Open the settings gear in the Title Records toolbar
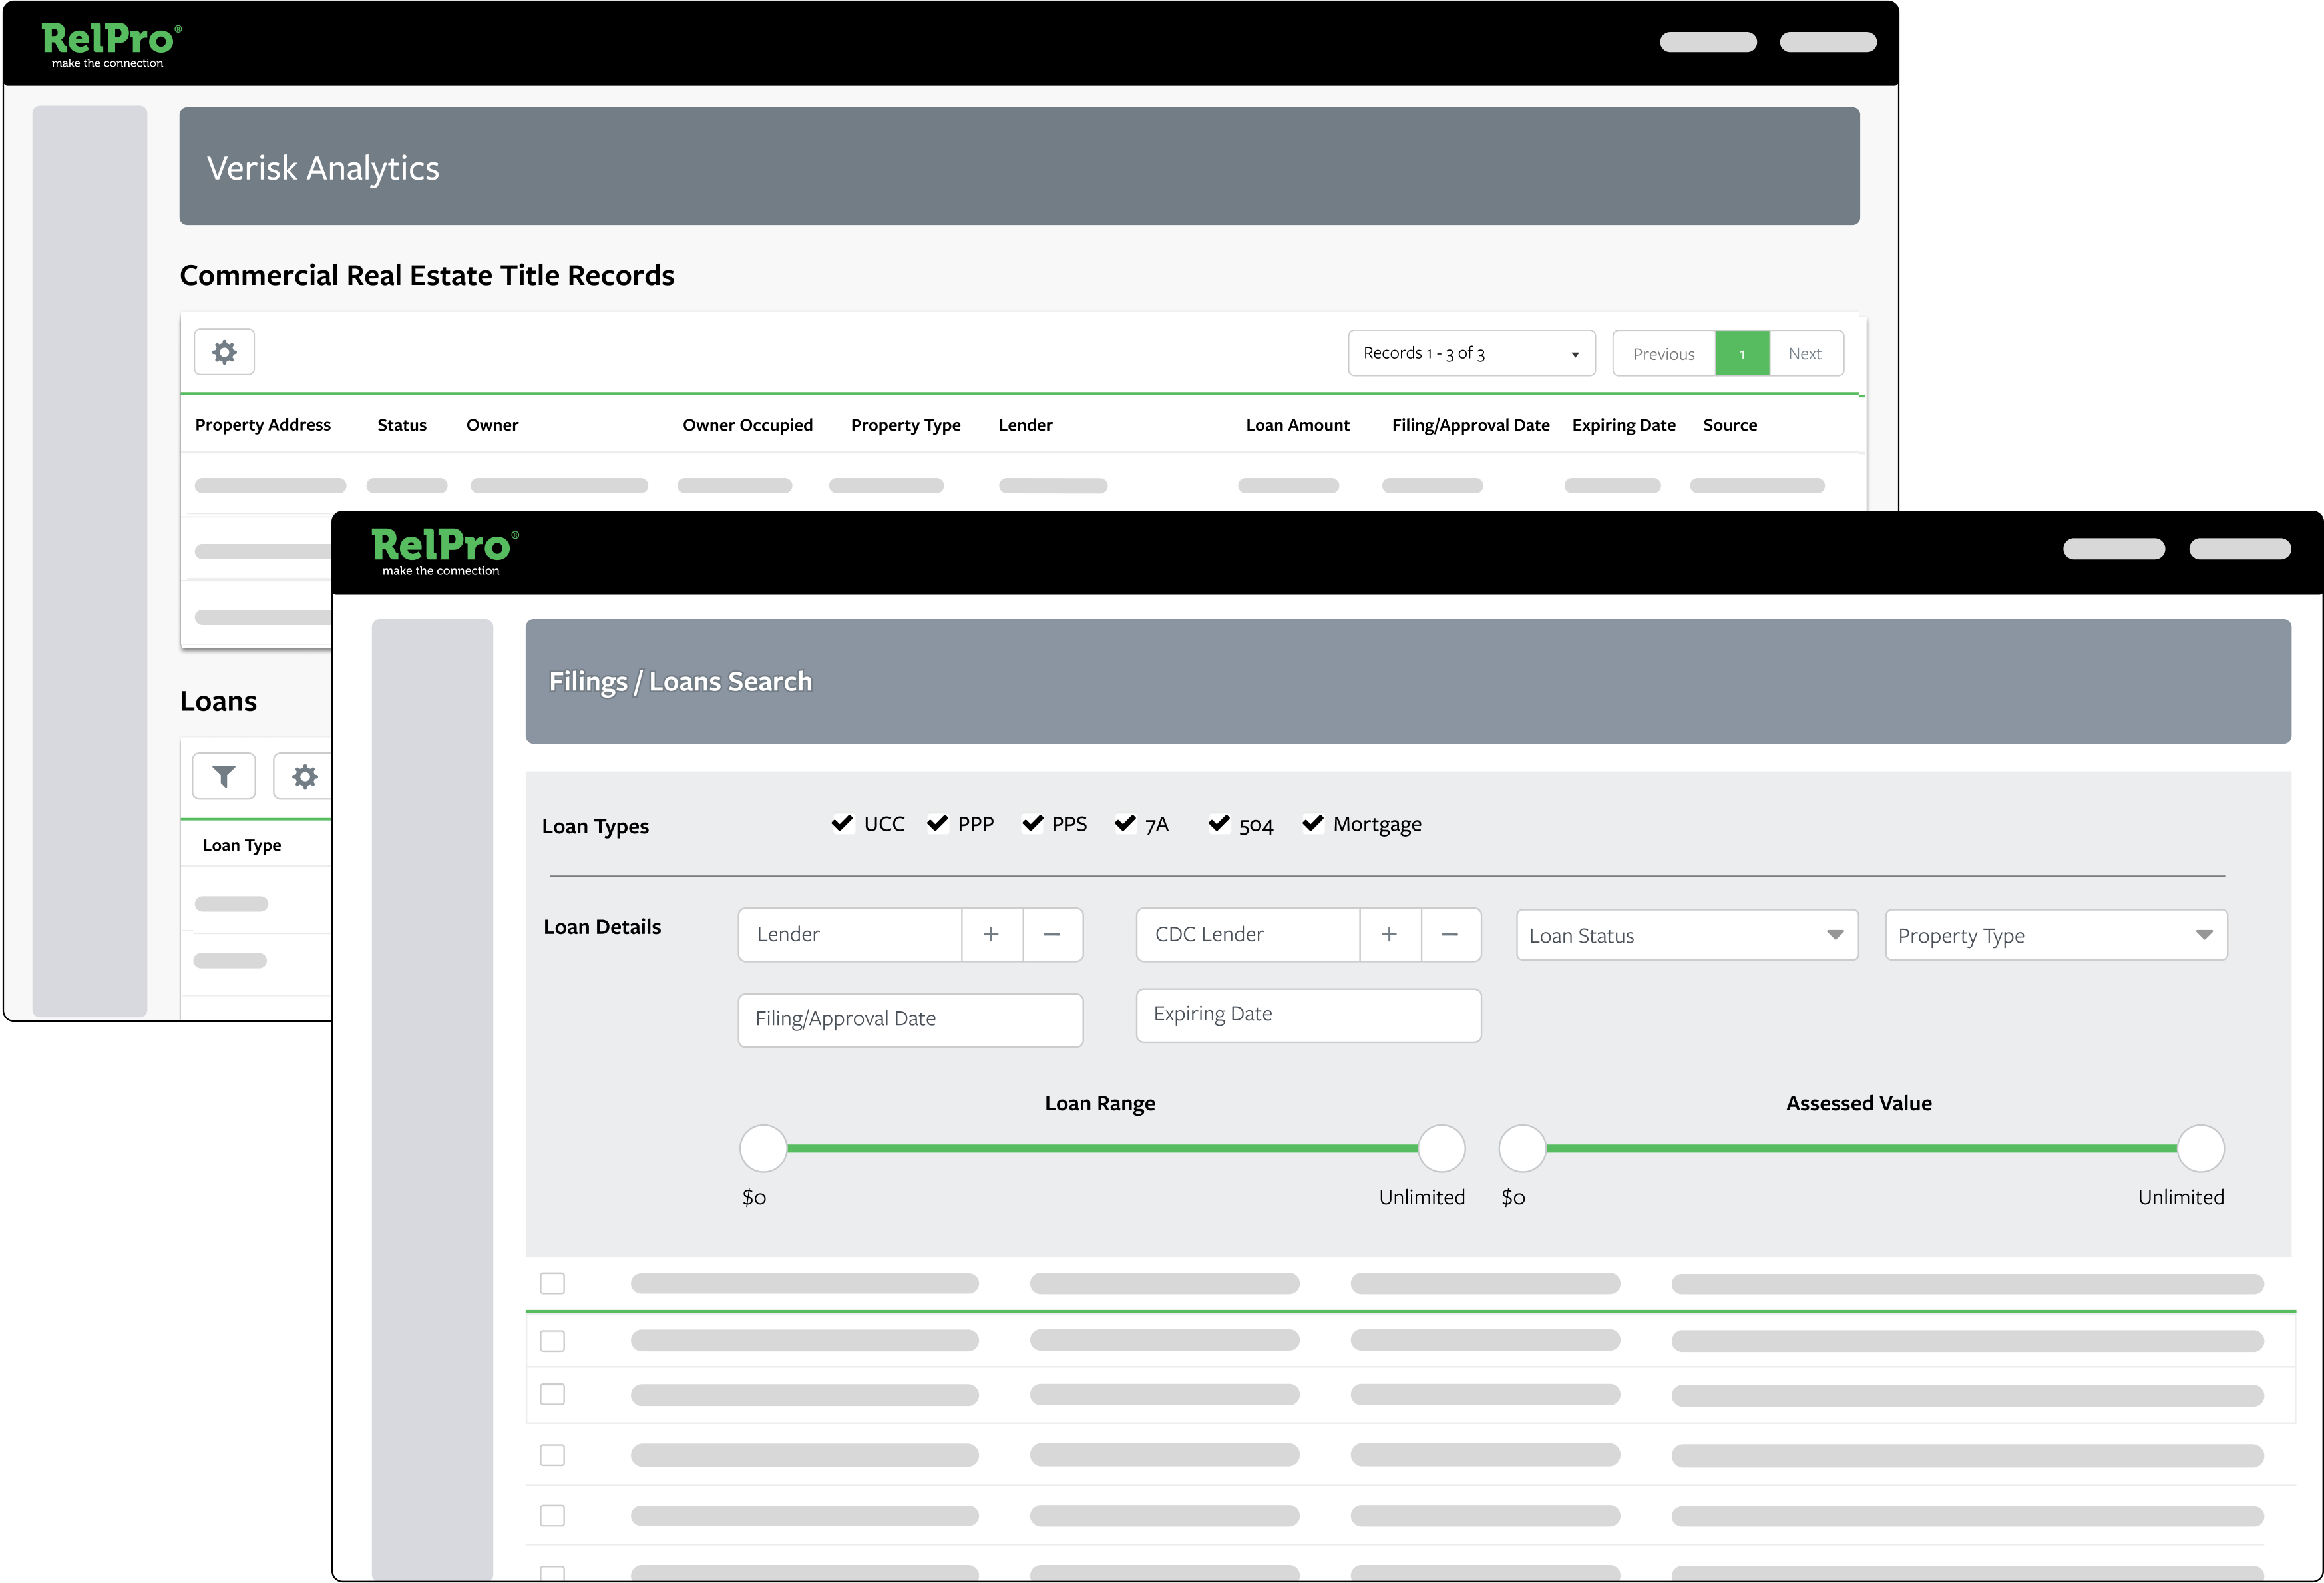This screenshot has width=2324, height=1583. click(x=224, y=352)
